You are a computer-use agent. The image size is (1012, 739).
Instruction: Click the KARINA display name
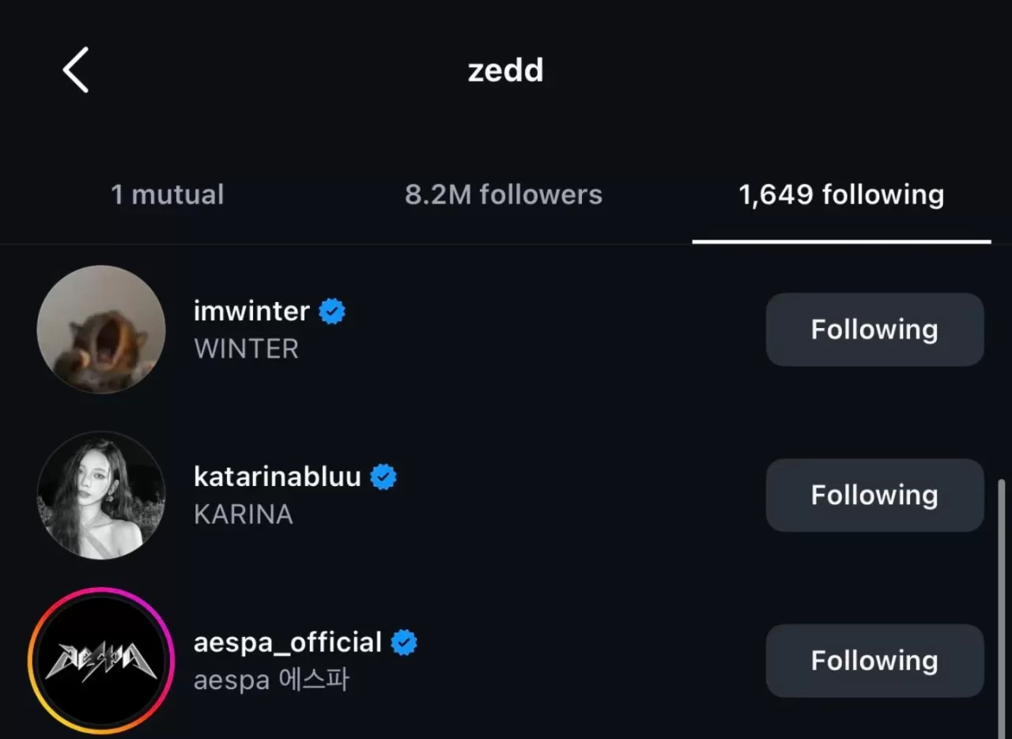(x=243, y=514)
